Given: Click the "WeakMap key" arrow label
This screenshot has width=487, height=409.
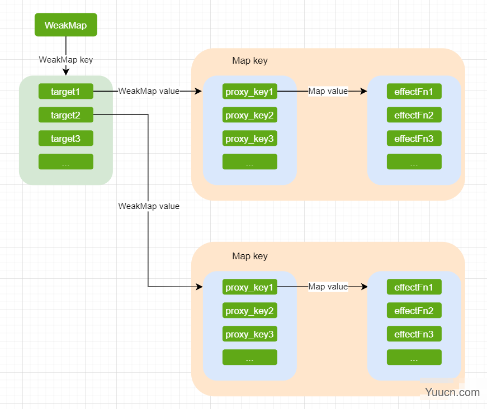Looking at the screenshot, I should (x=65, y=59).
